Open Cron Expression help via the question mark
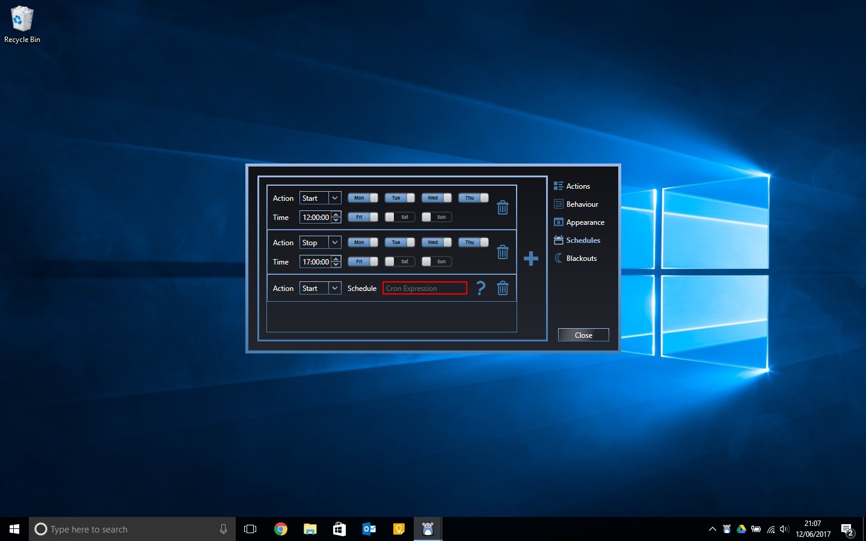Viewport: 866px width, 541px height. coord(480,288)
